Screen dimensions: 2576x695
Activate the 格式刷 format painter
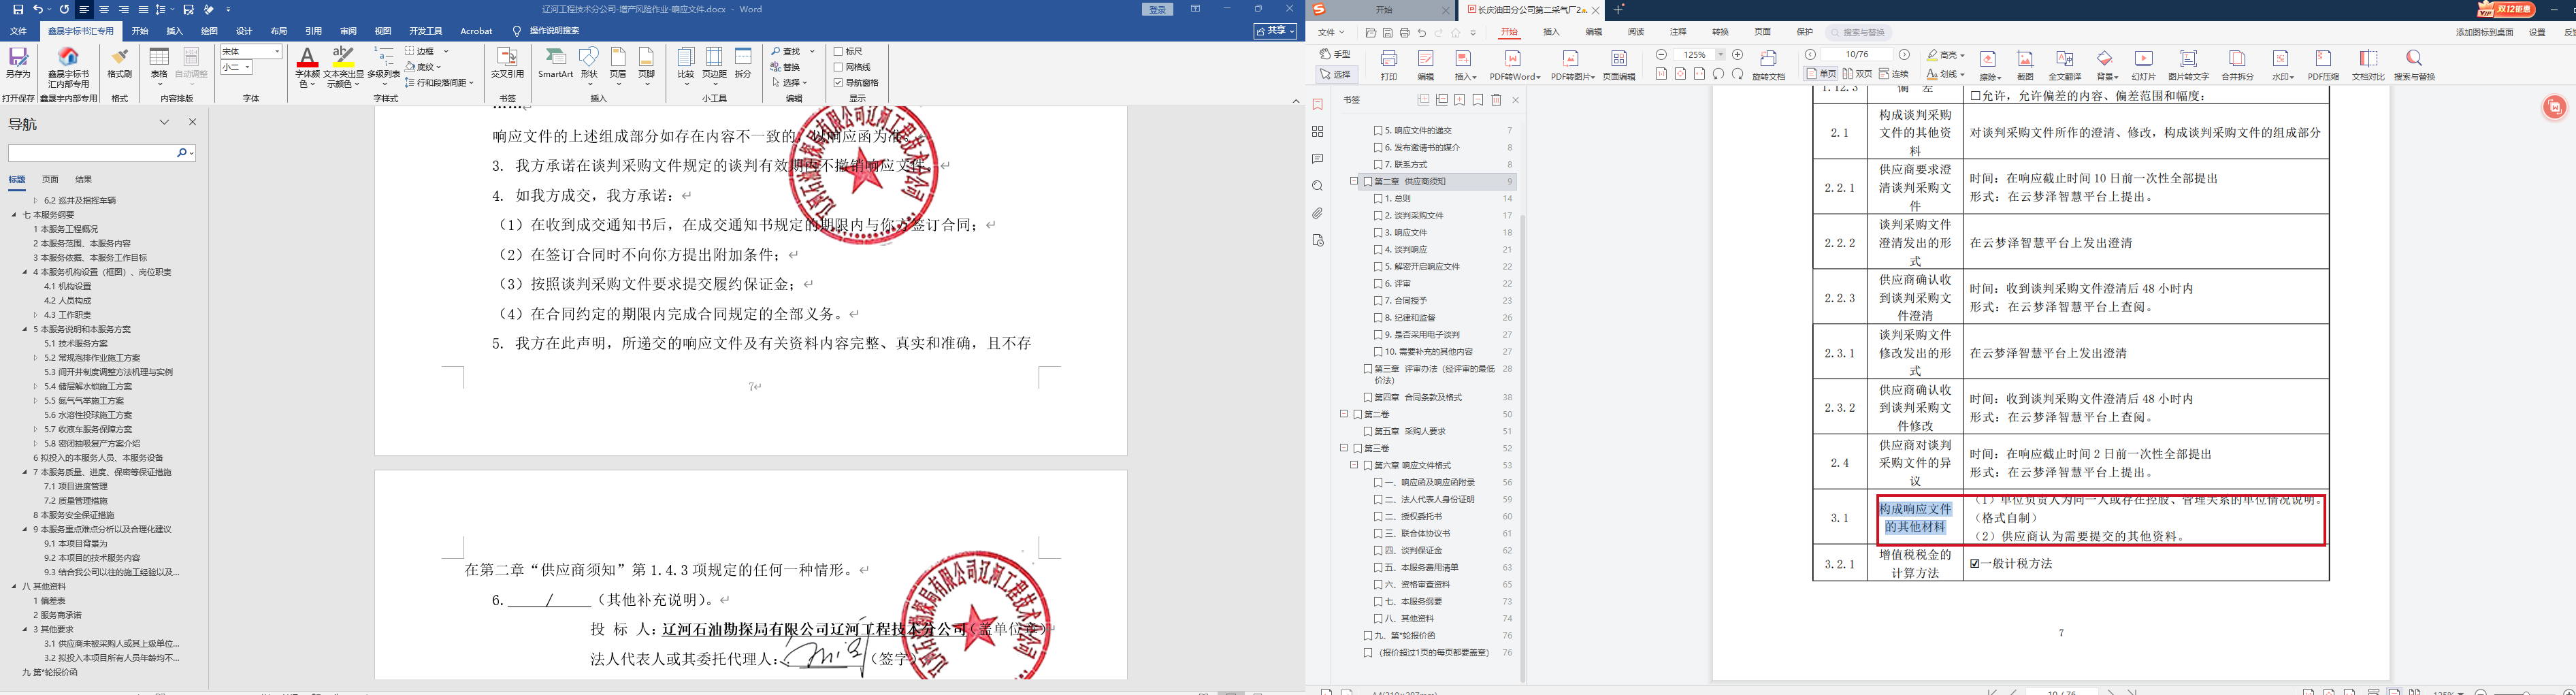pyautogui.click(x=120, y=63)
